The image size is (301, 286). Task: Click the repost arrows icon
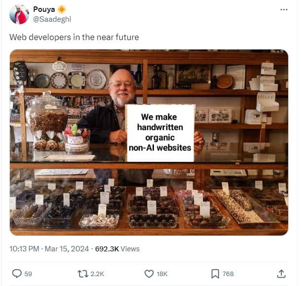(82, 273)
